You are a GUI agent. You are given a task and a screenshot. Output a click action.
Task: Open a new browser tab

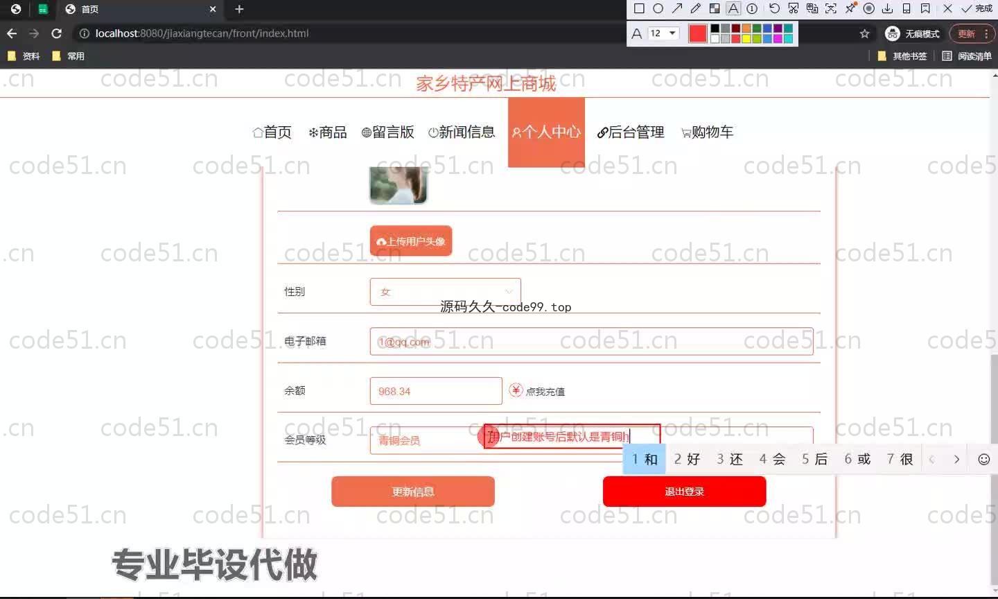pyautogui.click(x=239, y=9)
